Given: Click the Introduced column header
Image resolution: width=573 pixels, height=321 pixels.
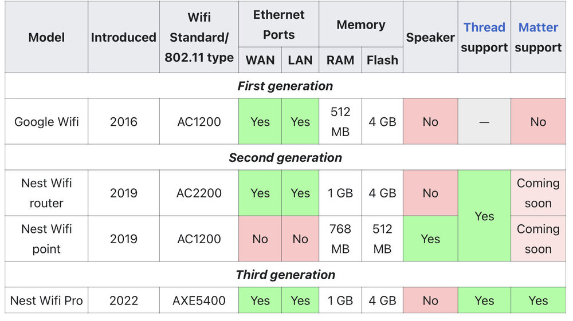Looking at the screenshot, I should pyautogui.click(x=124, y=37).
